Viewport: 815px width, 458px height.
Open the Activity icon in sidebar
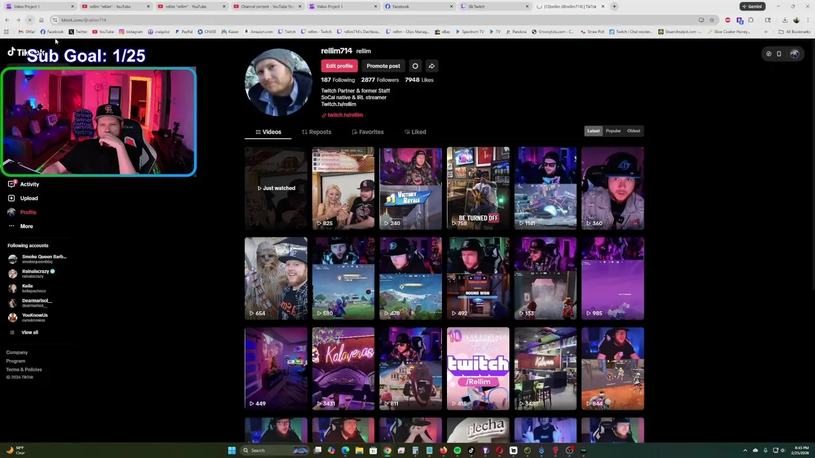pyautogui.click(x=11, y=184)
